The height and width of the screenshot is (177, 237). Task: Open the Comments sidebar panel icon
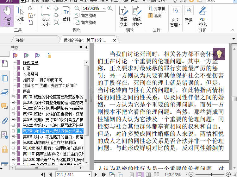coord(5,106)
